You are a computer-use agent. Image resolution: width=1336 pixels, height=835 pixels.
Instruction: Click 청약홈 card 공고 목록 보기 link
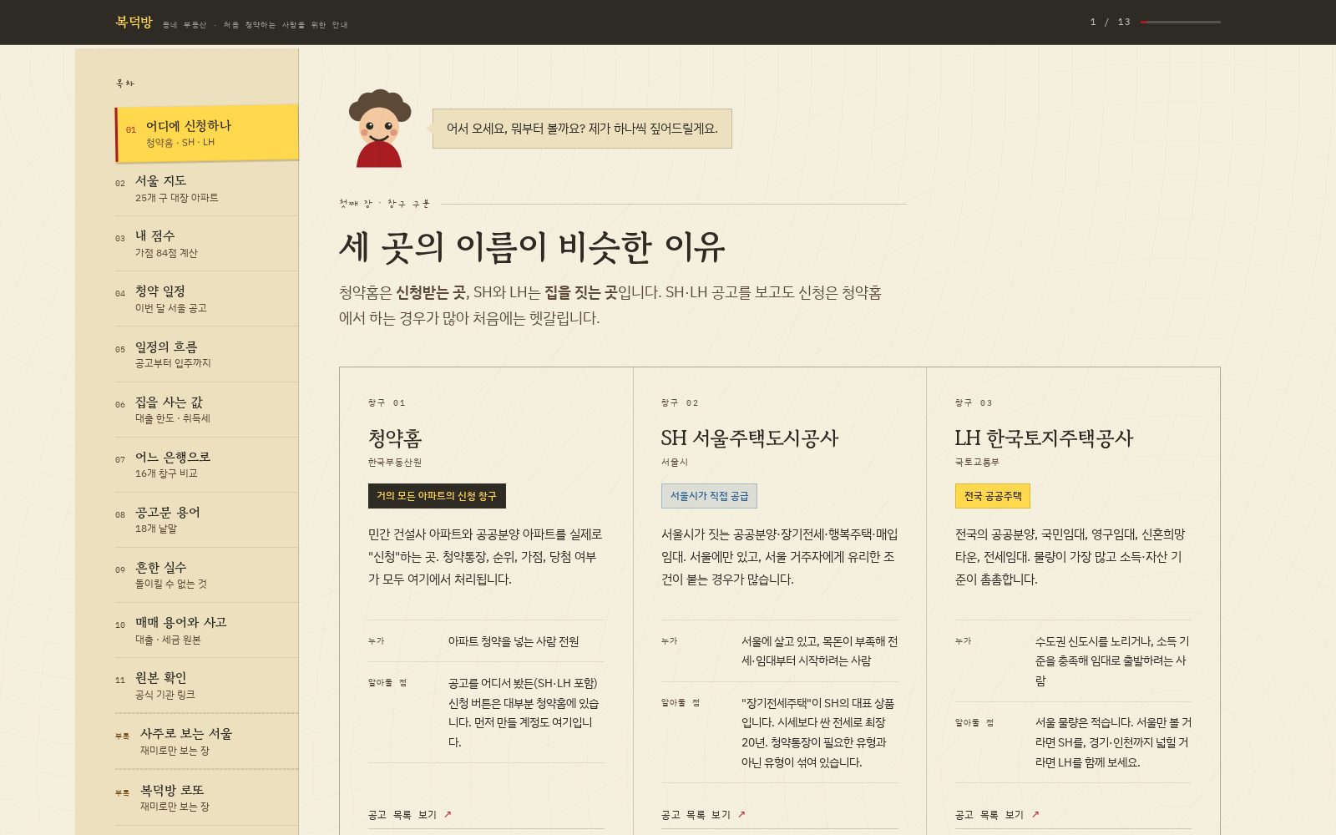pyautogui.click(x=409, y=814)
